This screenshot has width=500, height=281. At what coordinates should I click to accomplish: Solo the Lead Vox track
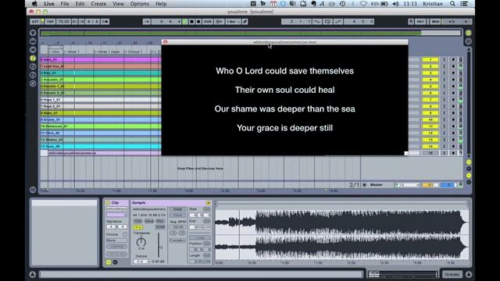tap(444, 66)
